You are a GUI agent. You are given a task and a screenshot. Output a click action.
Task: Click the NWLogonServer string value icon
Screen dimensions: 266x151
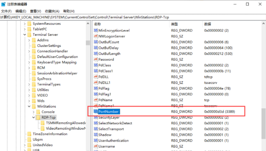[96, 36]
